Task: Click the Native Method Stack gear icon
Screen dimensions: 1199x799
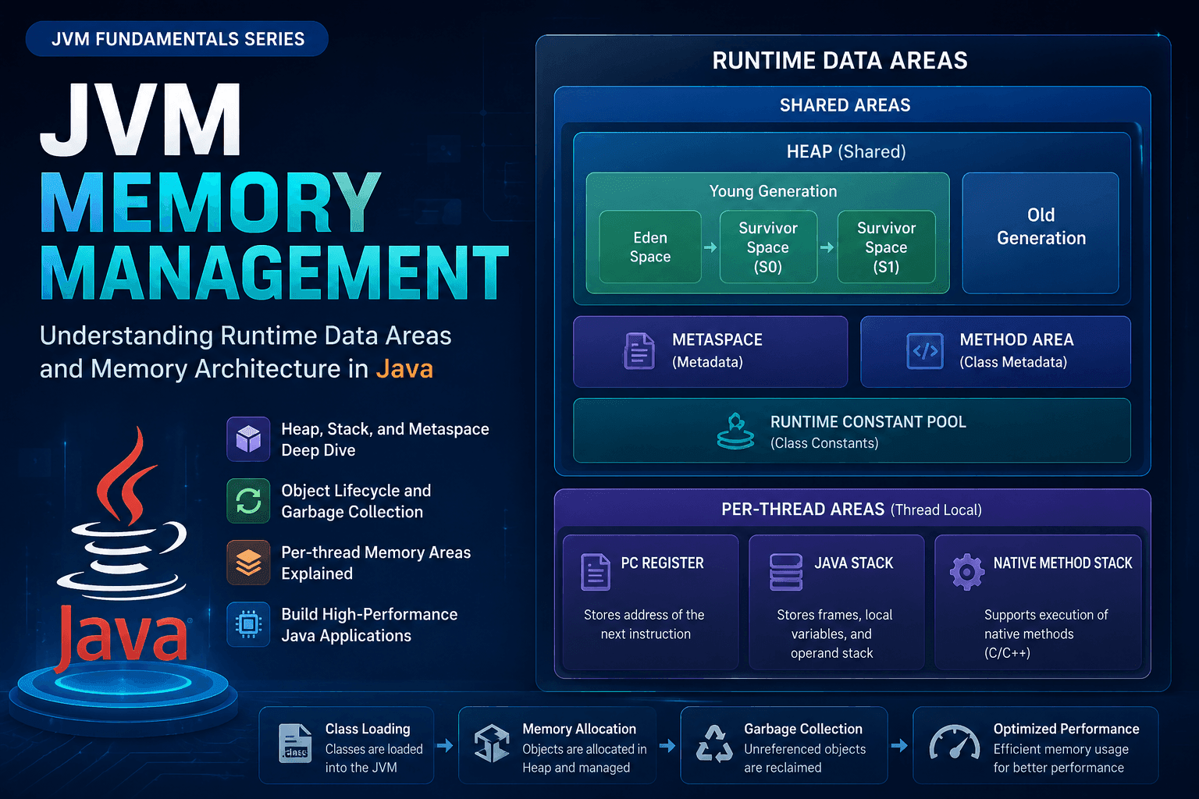Action: (966, 572)
